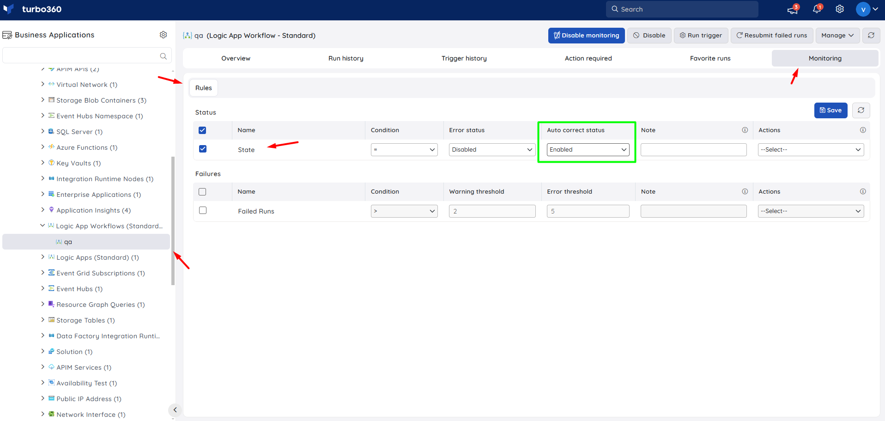Click the Failed Runs Error threshold field
Viewport: 885px width, 421px height.
(x=588, y=211)
